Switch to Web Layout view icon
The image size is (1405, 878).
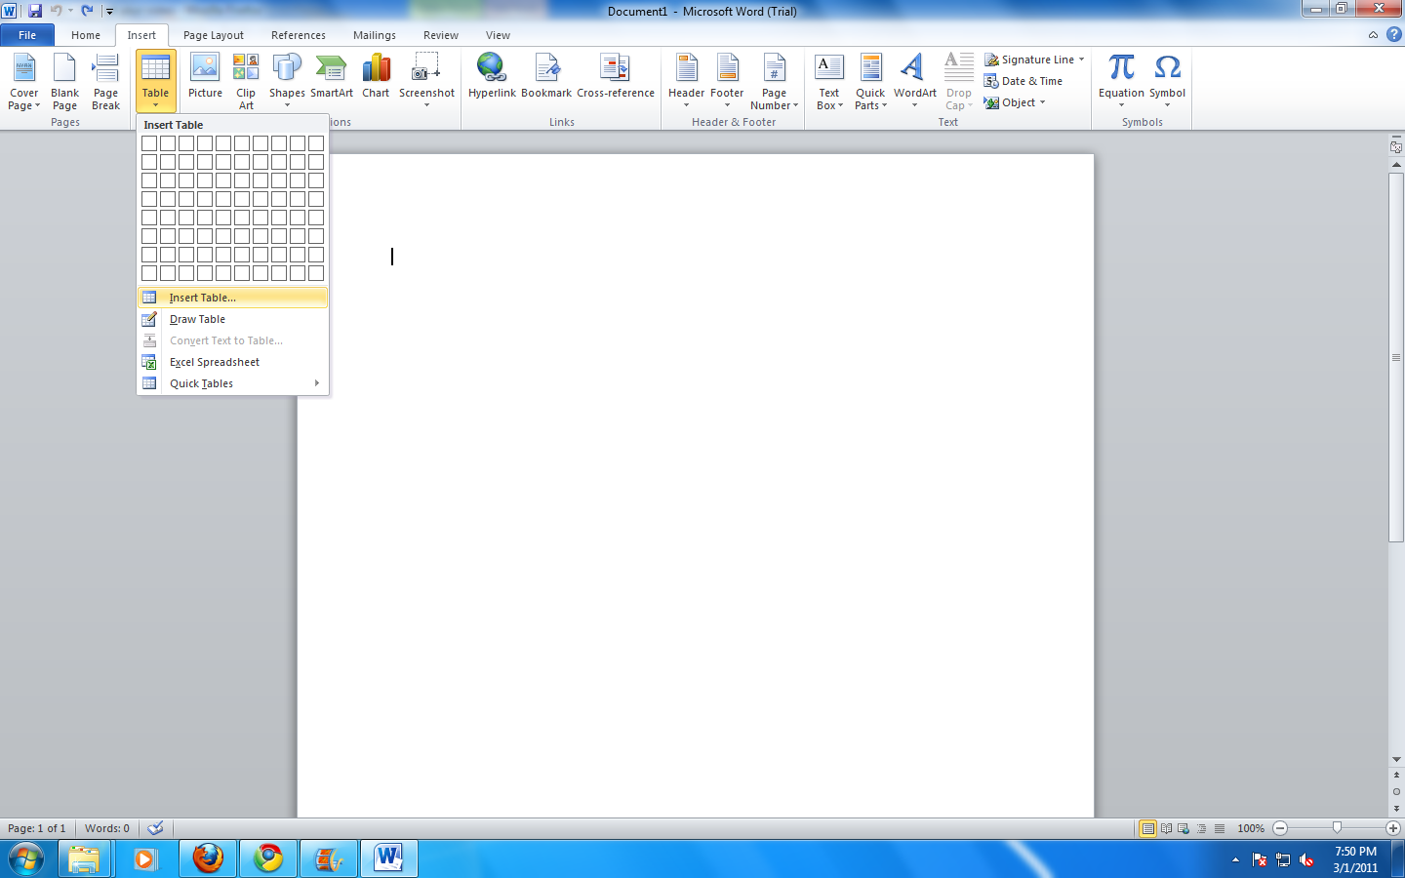coord(1184,828)
